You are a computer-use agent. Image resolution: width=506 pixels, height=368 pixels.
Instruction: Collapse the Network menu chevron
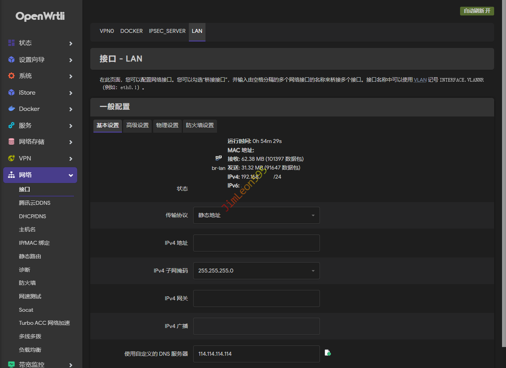point(71,175)
